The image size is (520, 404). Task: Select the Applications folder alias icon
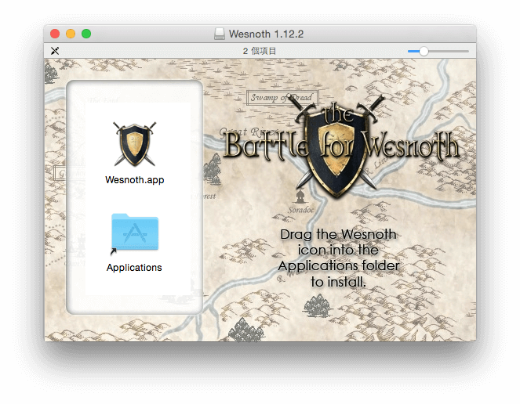point(135,234)
